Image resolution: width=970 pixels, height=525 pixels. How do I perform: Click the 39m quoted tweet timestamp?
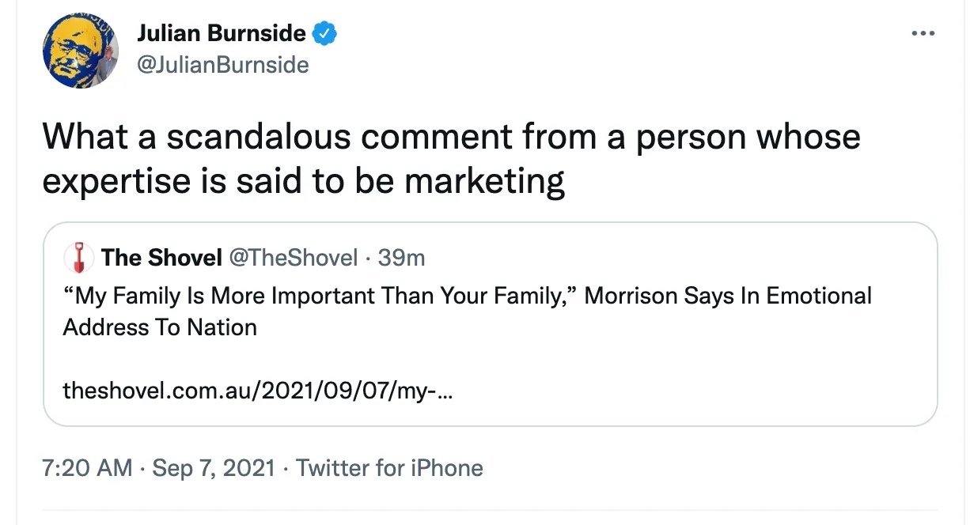coord(401,257)
